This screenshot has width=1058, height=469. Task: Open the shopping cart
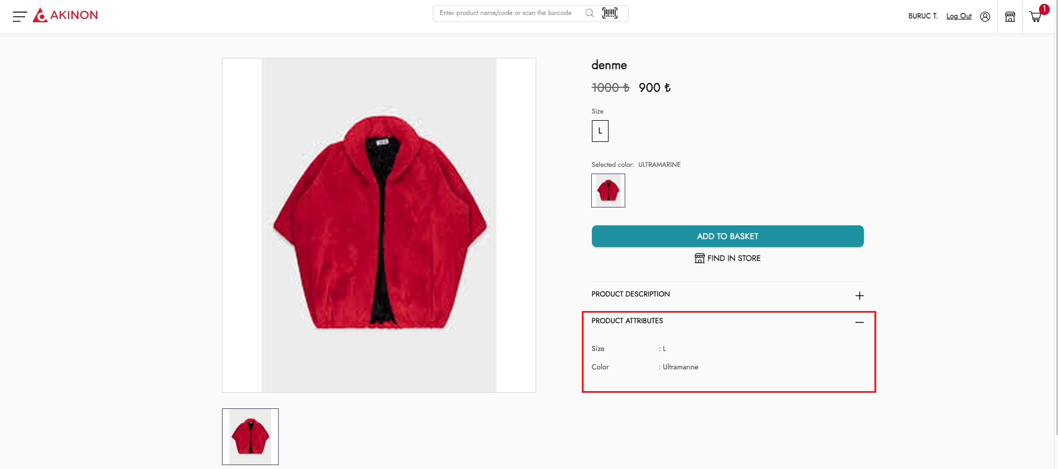pyautogui.click(x=1035, y=17)
